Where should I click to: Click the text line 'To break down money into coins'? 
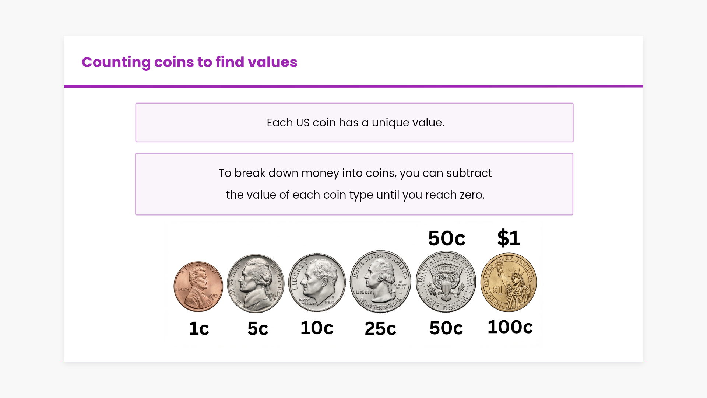[355, 173]
